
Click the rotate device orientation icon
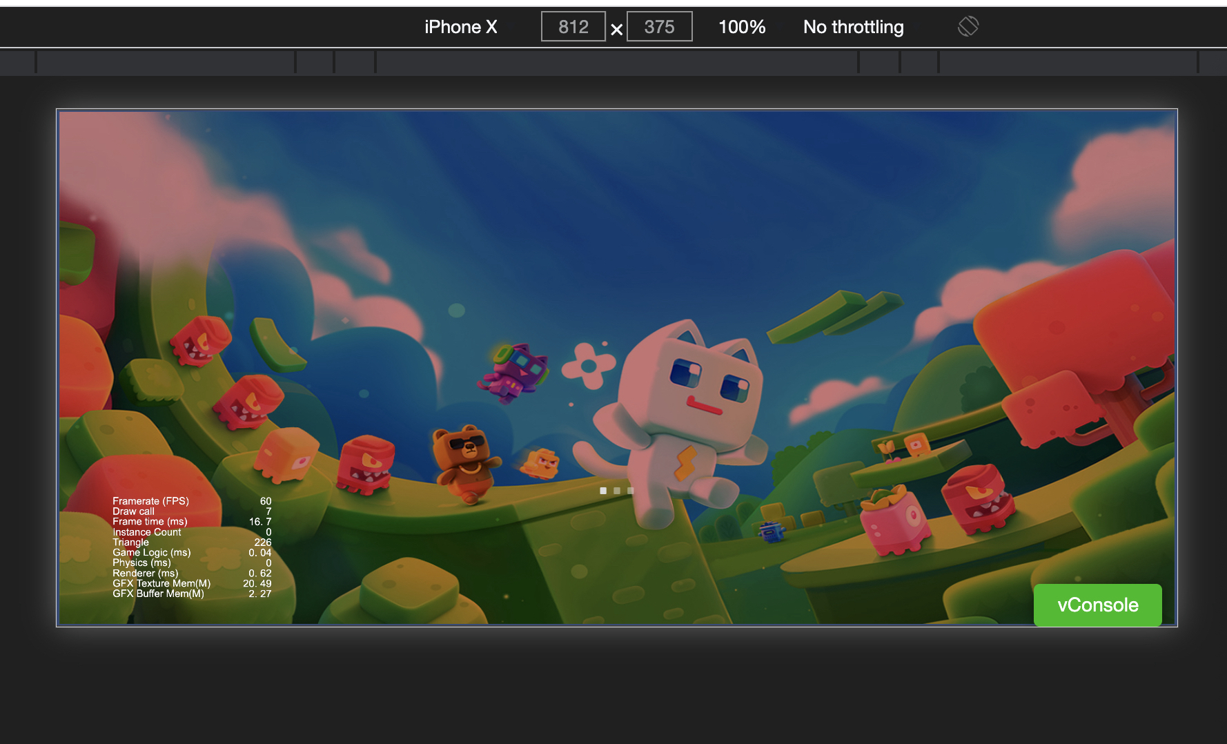pyautogui.click(x=968, y=26)
